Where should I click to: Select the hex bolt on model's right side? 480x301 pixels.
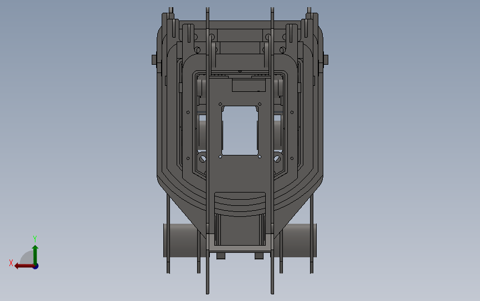[x=326, y=59]
